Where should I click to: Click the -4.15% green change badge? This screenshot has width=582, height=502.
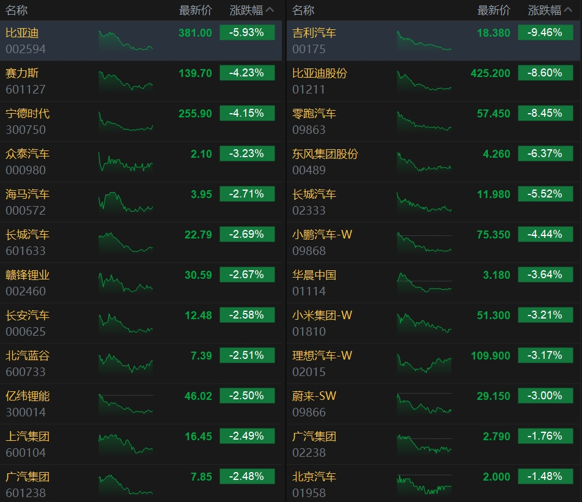pyautogui.click(x=247, y=114)
